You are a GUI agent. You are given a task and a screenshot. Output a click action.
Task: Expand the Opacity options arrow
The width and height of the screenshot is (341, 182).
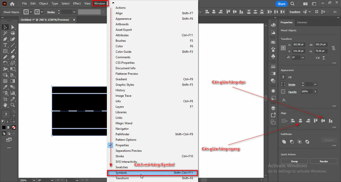315,91
